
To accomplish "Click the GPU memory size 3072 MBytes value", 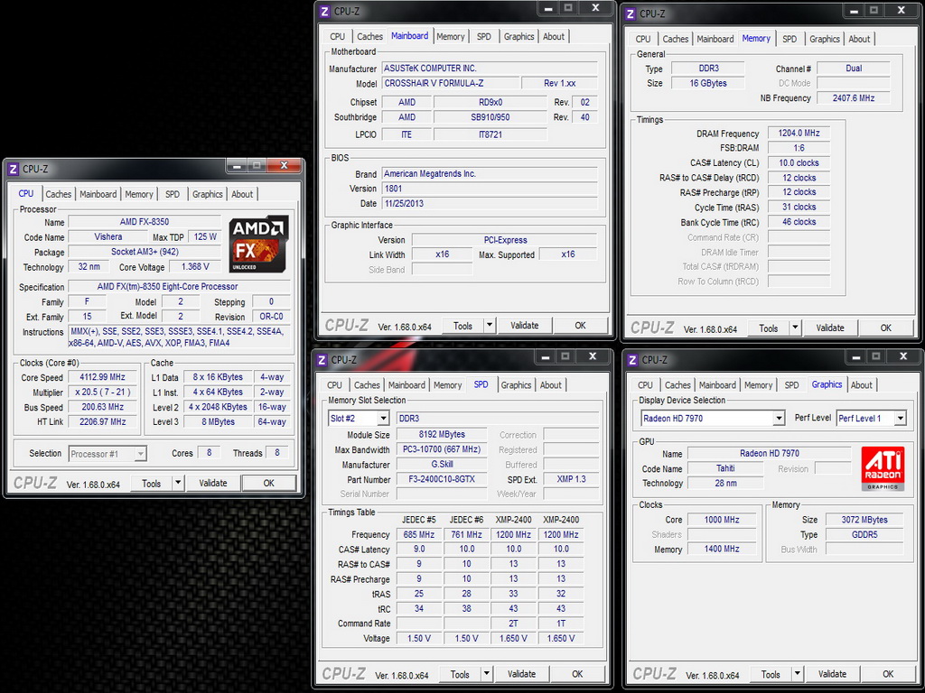I will pos(864,520).
